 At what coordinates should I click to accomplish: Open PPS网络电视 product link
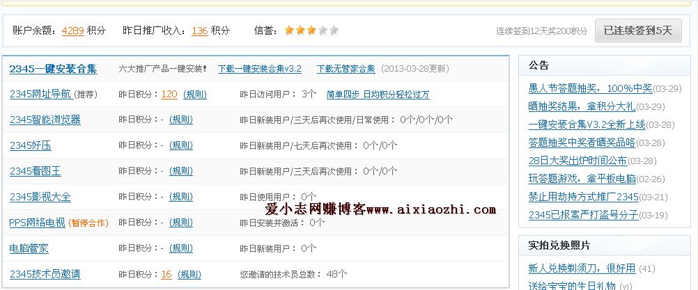pyautogui.click(x=37, y=223)
